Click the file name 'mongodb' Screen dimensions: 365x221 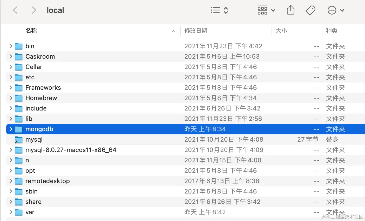tap(39, 129)
